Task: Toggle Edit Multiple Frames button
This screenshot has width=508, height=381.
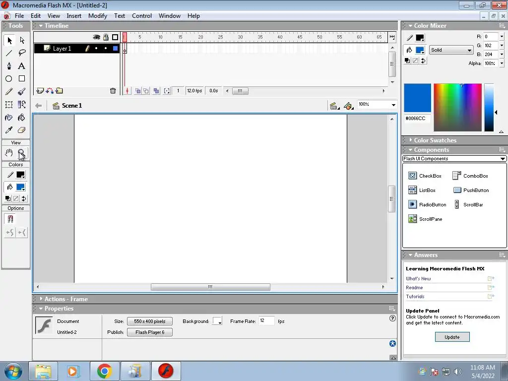Action: 156,91
